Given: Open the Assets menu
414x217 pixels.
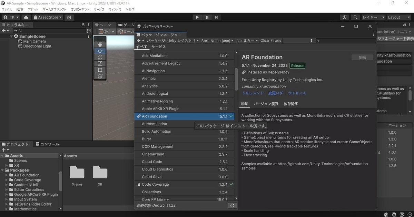Looking at the screenshot, I should 33,10.
